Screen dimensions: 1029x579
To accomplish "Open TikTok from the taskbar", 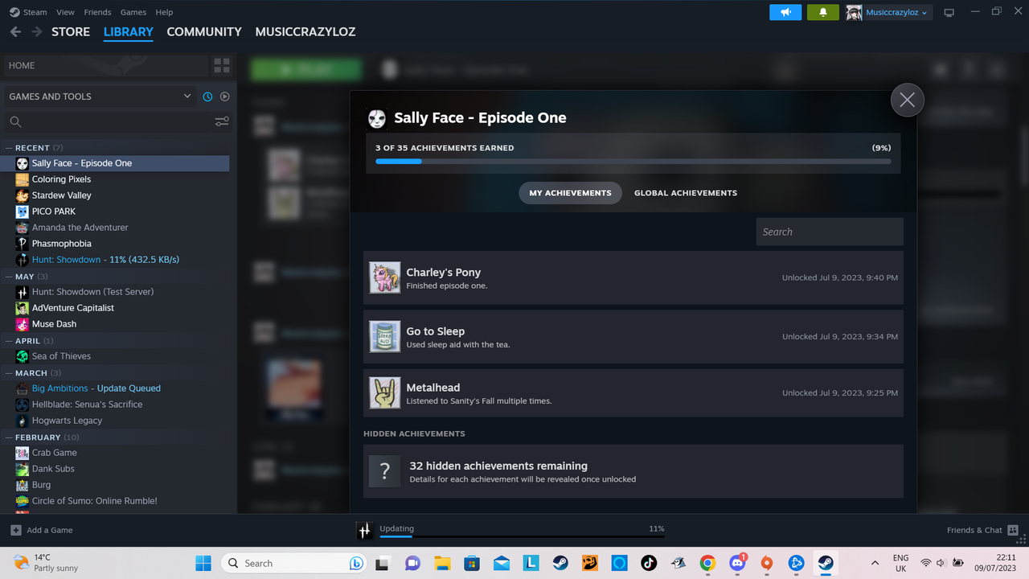I will 649,563.
